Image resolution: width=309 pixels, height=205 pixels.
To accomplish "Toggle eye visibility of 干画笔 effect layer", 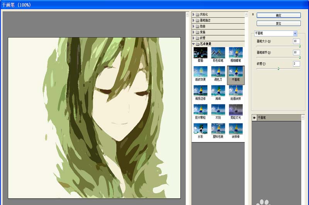I will 255,117.
